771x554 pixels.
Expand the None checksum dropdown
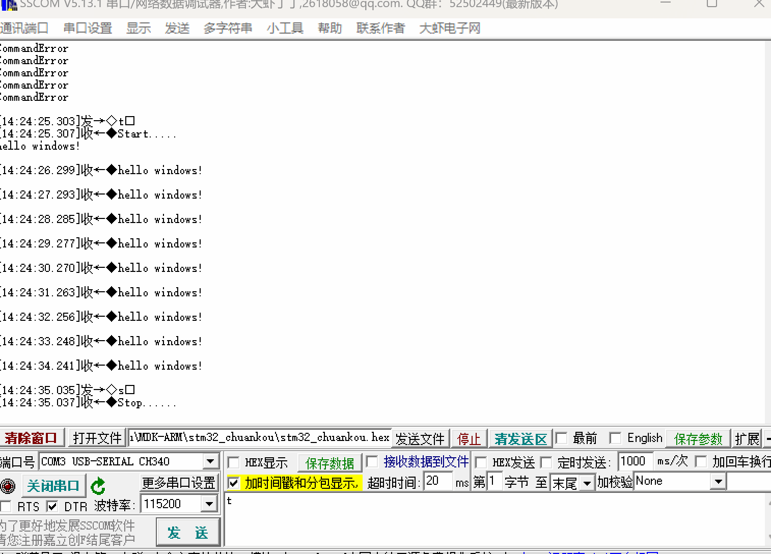point(718,481)
